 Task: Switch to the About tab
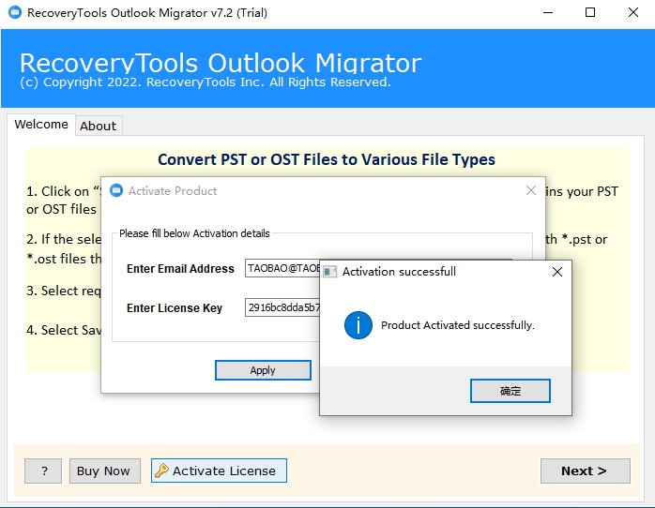[99, 126]
